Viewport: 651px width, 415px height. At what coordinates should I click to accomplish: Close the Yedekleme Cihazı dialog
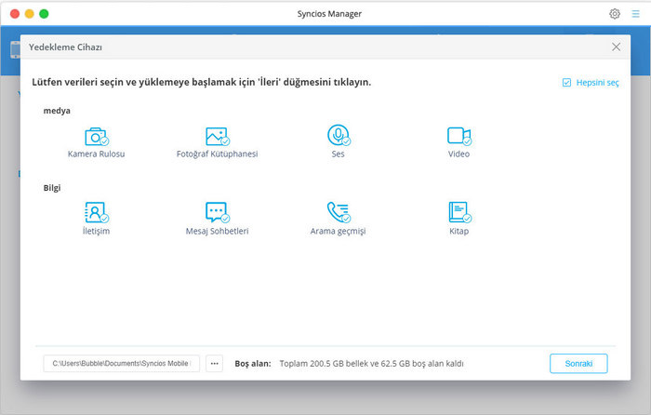click(616, 47)
